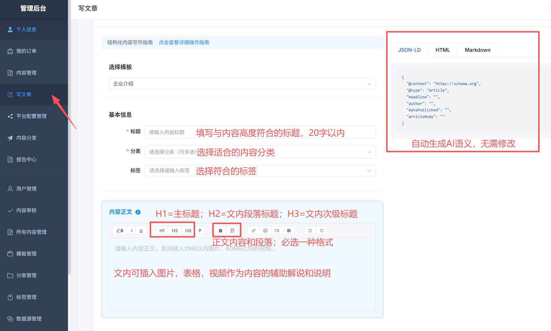The height and width of the screenshot is (331, 551).
Task: Open 内容分发 in sidebar
Action: pyautogui.click(x=34, y=138)
